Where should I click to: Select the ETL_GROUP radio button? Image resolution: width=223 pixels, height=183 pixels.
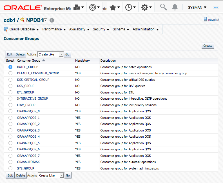(10, 92)
